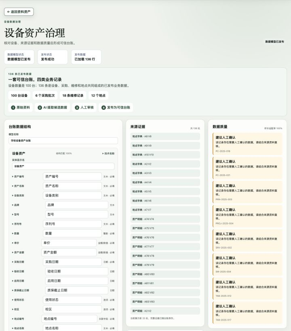Open evidence row 地点字典 · A8:V8

(165, 136)
